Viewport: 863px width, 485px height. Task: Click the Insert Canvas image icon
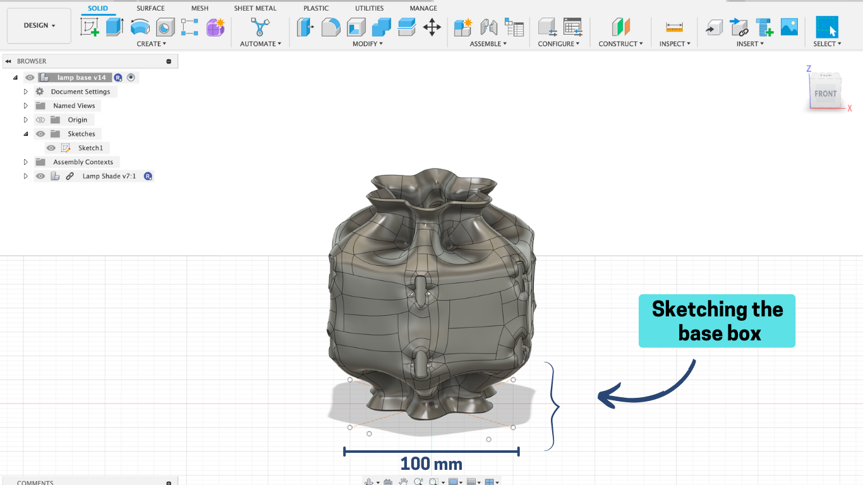pos(790,27)
